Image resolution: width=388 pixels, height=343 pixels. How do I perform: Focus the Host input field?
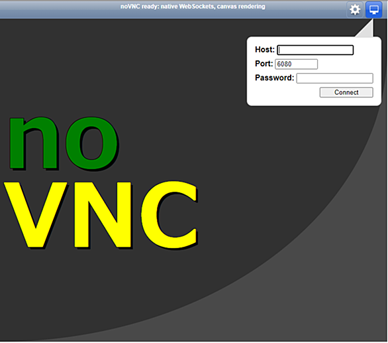pos(315,50)
